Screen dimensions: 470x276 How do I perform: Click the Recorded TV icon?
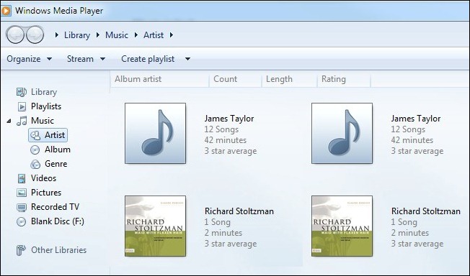tap(22, 207)
